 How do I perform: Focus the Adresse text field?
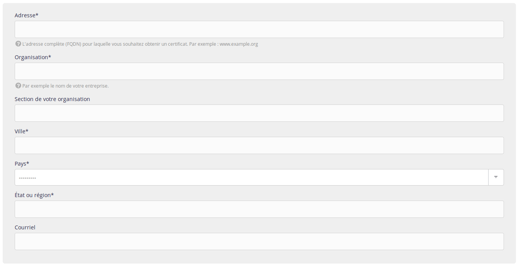point(259,29)
